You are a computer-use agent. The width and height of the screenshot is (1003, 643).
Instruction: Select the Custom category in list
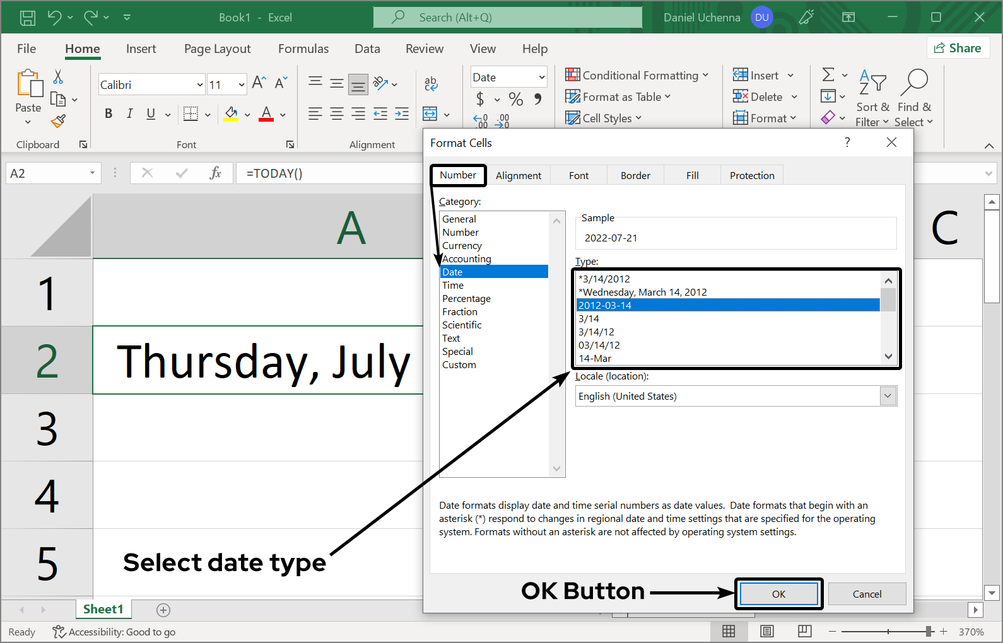(459, 364)
